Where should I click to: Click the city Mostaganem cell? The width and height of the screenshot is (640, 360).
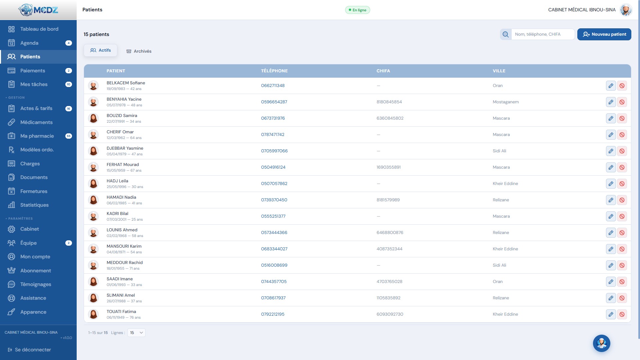click(x=506, y=102)
